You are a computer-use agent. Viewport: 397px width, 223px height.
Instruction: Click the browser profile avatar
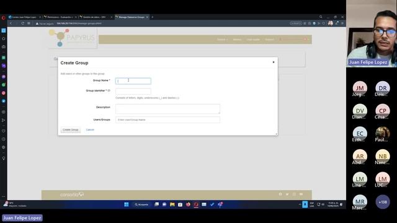pyautogui.click(x=331, y=24)
